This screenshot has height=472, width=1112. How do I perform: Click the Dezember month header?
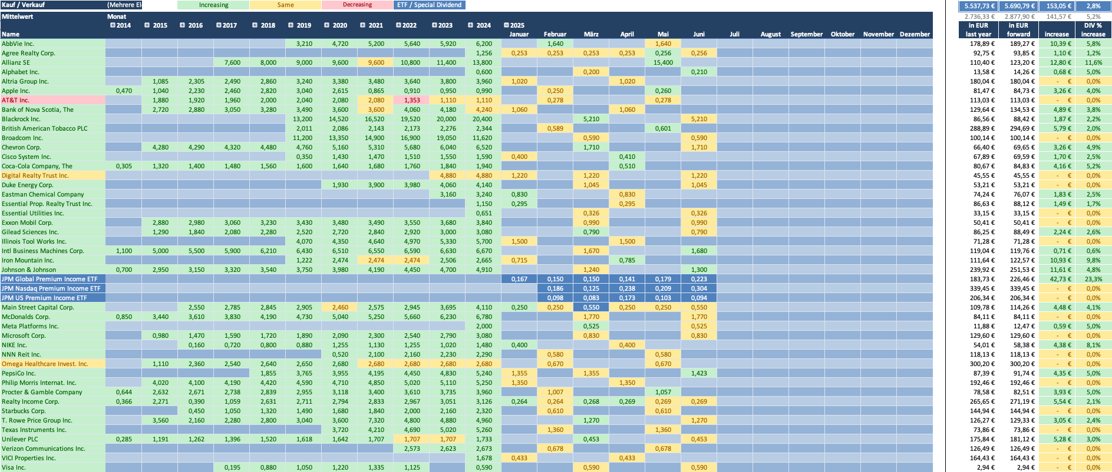point(915,34)
